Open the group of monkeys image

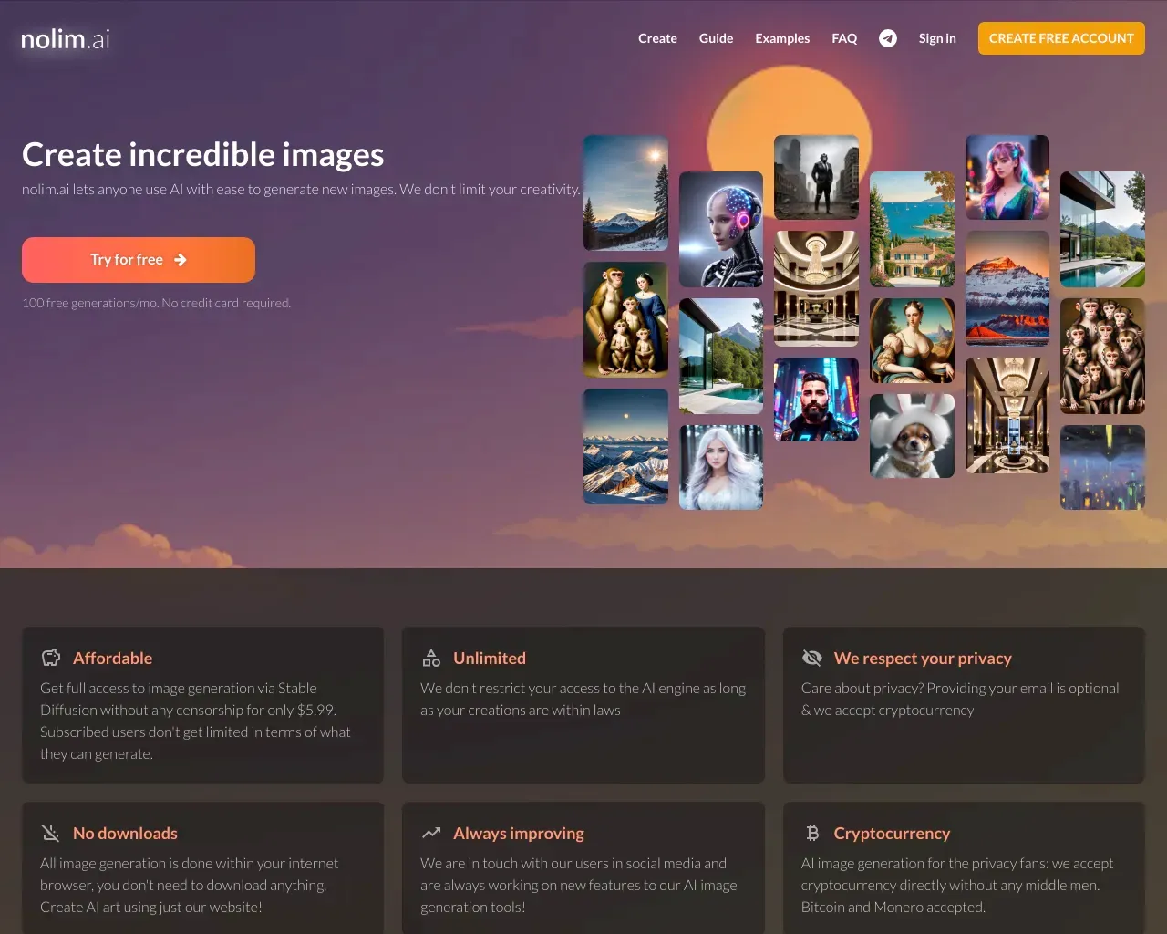tap(1102, 357)
